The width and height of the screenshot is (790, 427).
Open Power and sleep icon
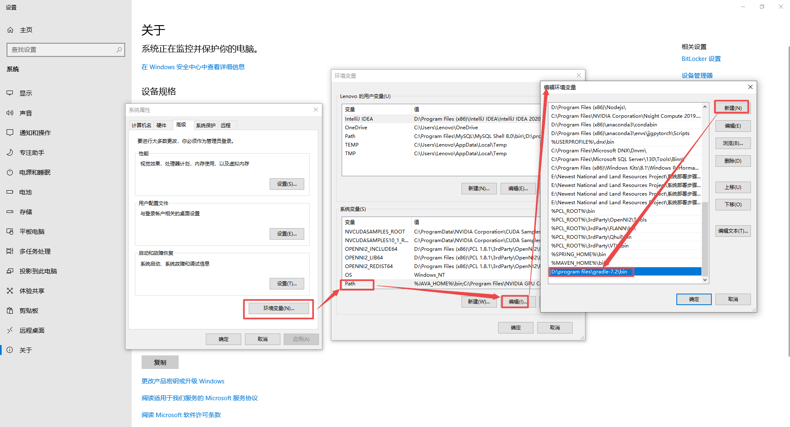click(x=10, y=172)
